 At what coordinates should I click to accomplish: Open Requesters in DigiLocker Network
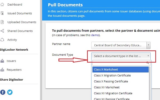pyautogui.click(x=14, y=70)
